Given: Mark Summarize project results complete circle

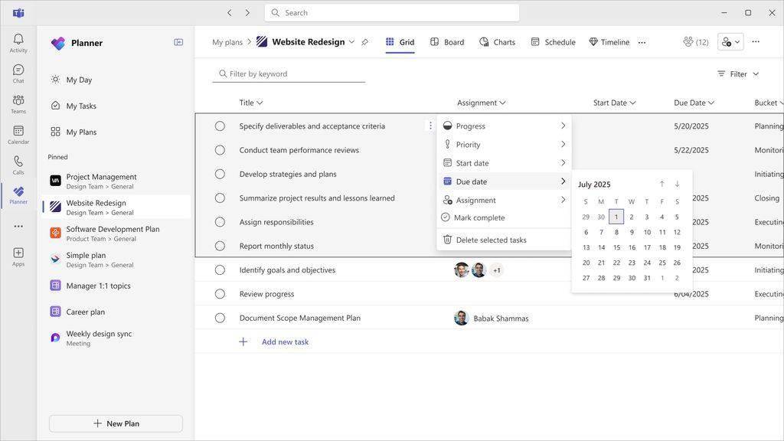Looking at the screenshot, I should (x=220, y=198).
